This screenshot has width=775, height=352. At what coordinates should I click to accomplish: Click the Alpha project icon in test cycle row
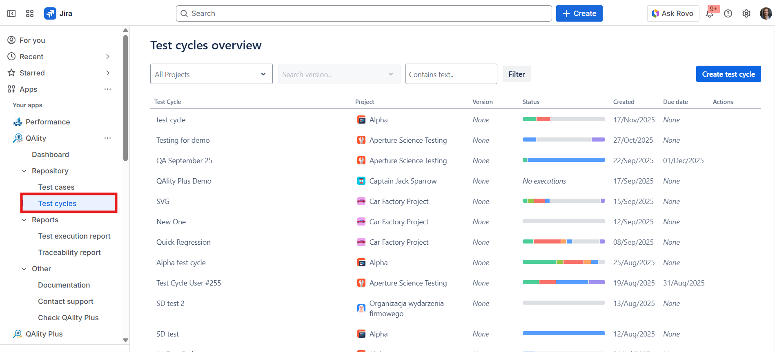tap(361, 120)
